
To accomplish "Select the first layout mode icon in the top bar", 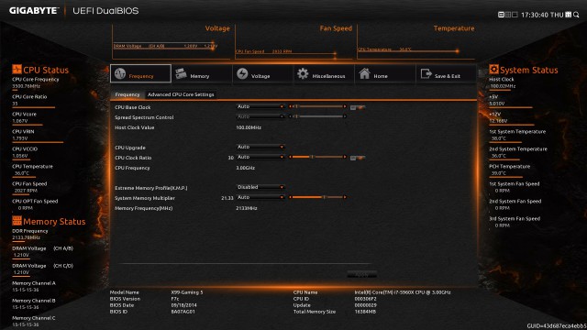I will point(501,15).
